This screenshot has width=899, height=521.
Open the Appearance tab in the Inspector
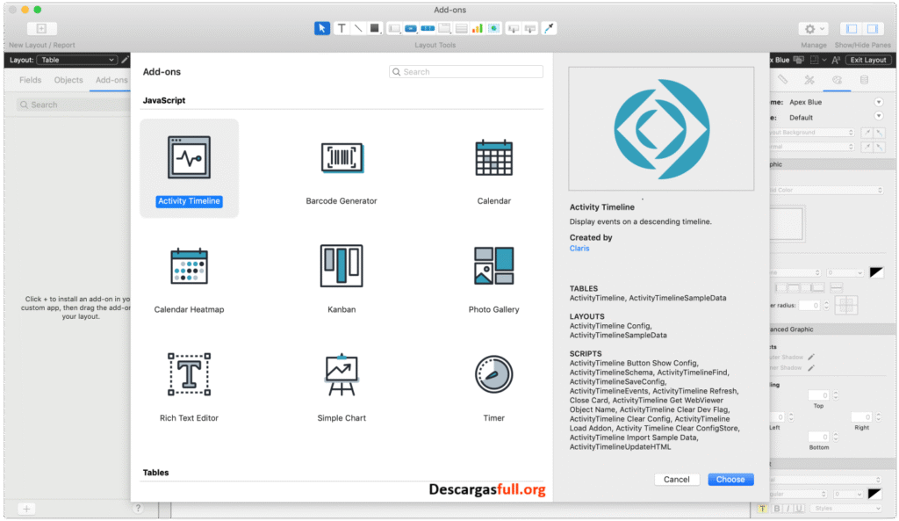[x=837, y=80]
